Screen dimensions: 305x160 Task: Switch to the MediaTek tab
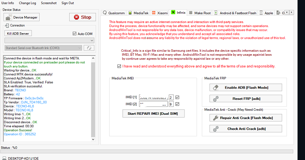click(138, 13)
